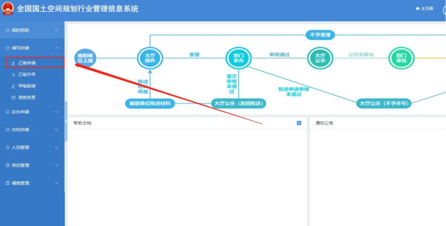Click the 大厅公示（发回陈述）flow box
Image resolution: width=446 pixels, height=226 pixels.
tap(239, 103)
